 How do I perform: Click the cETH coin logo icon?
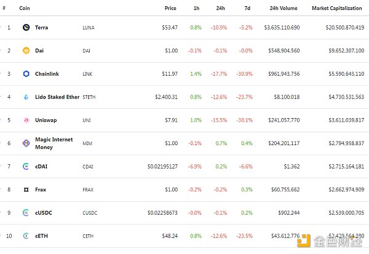click(x=26, y=236)
